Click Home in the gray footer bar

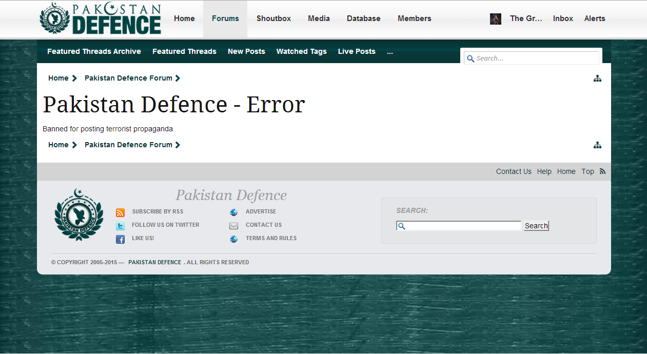566,171
